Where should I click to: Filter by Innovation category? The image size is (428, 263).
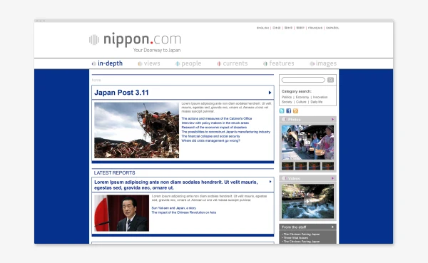pyautogui.click(x=320, y=97)
